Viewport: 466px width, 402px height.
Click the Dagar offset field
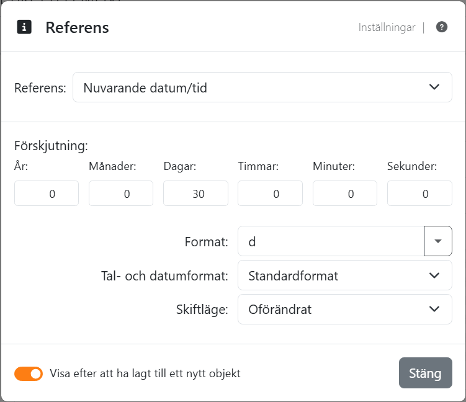coord(195,194)
